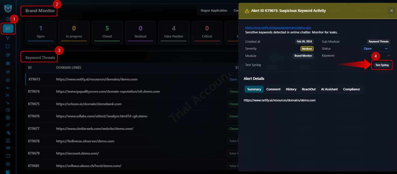The width and height of the screenshot is (397, 174).
Task: Open the @ email sidebar icon
Action: point(8,55)
